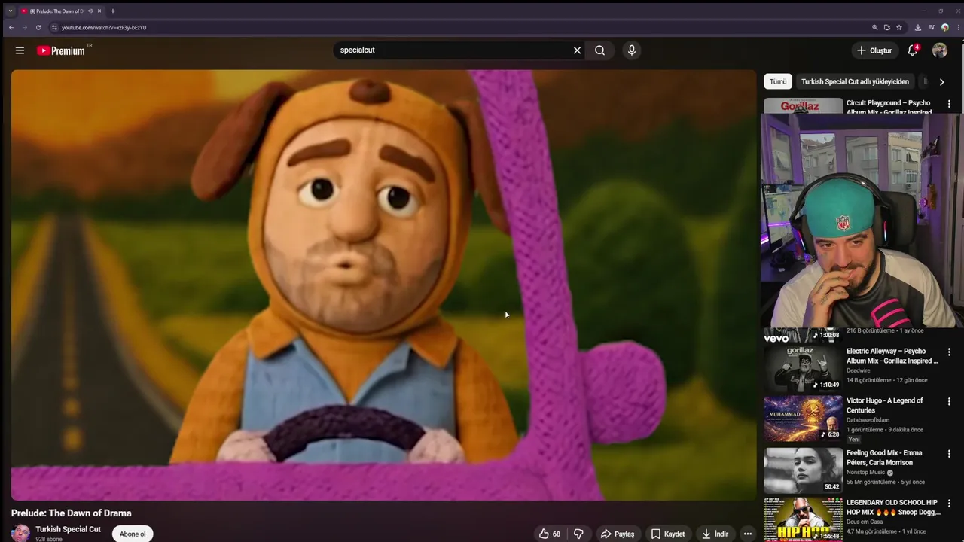Open the Feeling Good Mix thumbnail
Image resolution: width=964 pixels, height=542 pixels.
click(x=803, y=470)
